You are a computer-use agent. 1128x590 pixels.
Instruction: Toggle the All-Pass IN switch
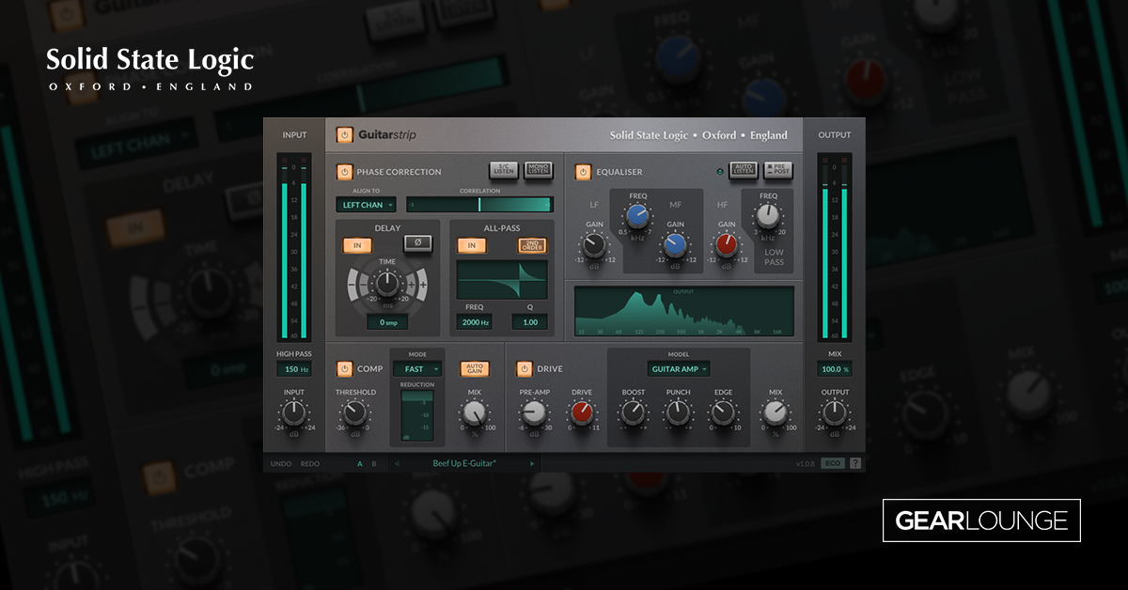pos(471,244)
